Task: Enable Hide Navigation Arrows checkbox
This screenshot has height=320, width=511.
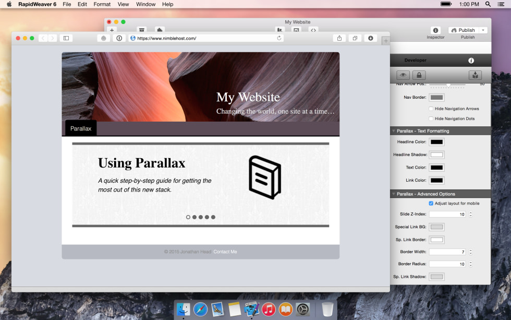Action: point(431,109)
